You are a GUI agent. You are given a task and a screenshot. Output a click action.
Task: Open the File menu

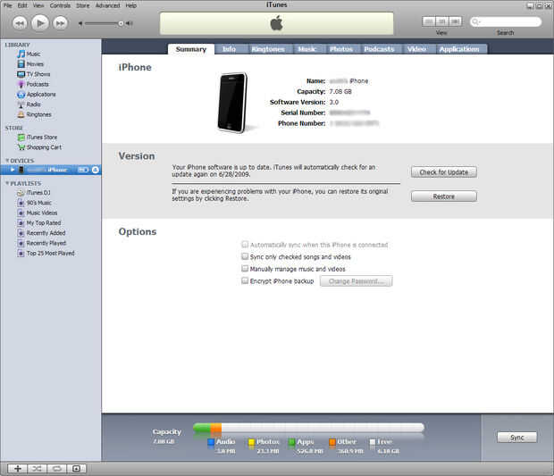pyautogui.click(x=8, y=5)
